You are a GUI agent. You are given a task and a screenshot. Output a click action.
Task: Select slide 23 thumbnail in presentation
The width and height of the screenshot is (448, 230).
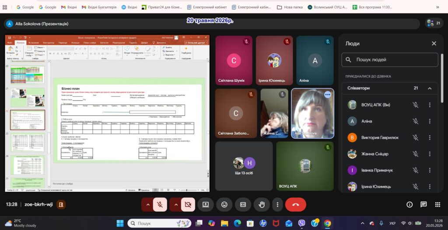(28, 142)
